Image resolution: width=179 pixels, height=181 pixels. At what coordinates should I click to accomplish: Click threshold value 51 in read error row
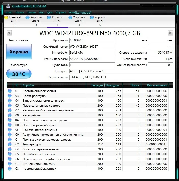pyautogui.click(x=137, y=91)
